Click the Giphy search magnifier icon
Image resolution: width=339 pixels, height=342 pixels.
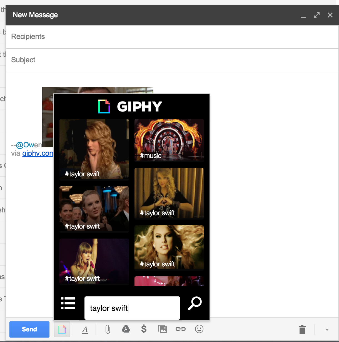click(x=195, y=303)
